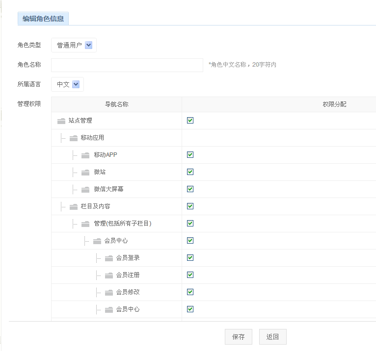Toggle the 微站 permission checkbox
This screenshot has width=376, height=351.
(x=190, y=172)
